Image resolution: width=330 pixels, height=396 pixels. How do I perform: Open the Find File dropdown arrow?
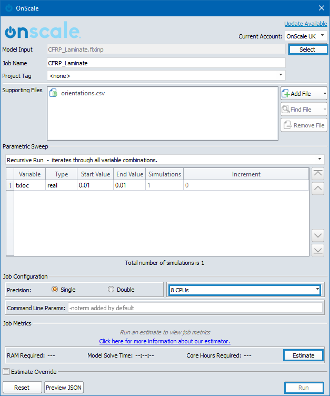tap(325, 110)
